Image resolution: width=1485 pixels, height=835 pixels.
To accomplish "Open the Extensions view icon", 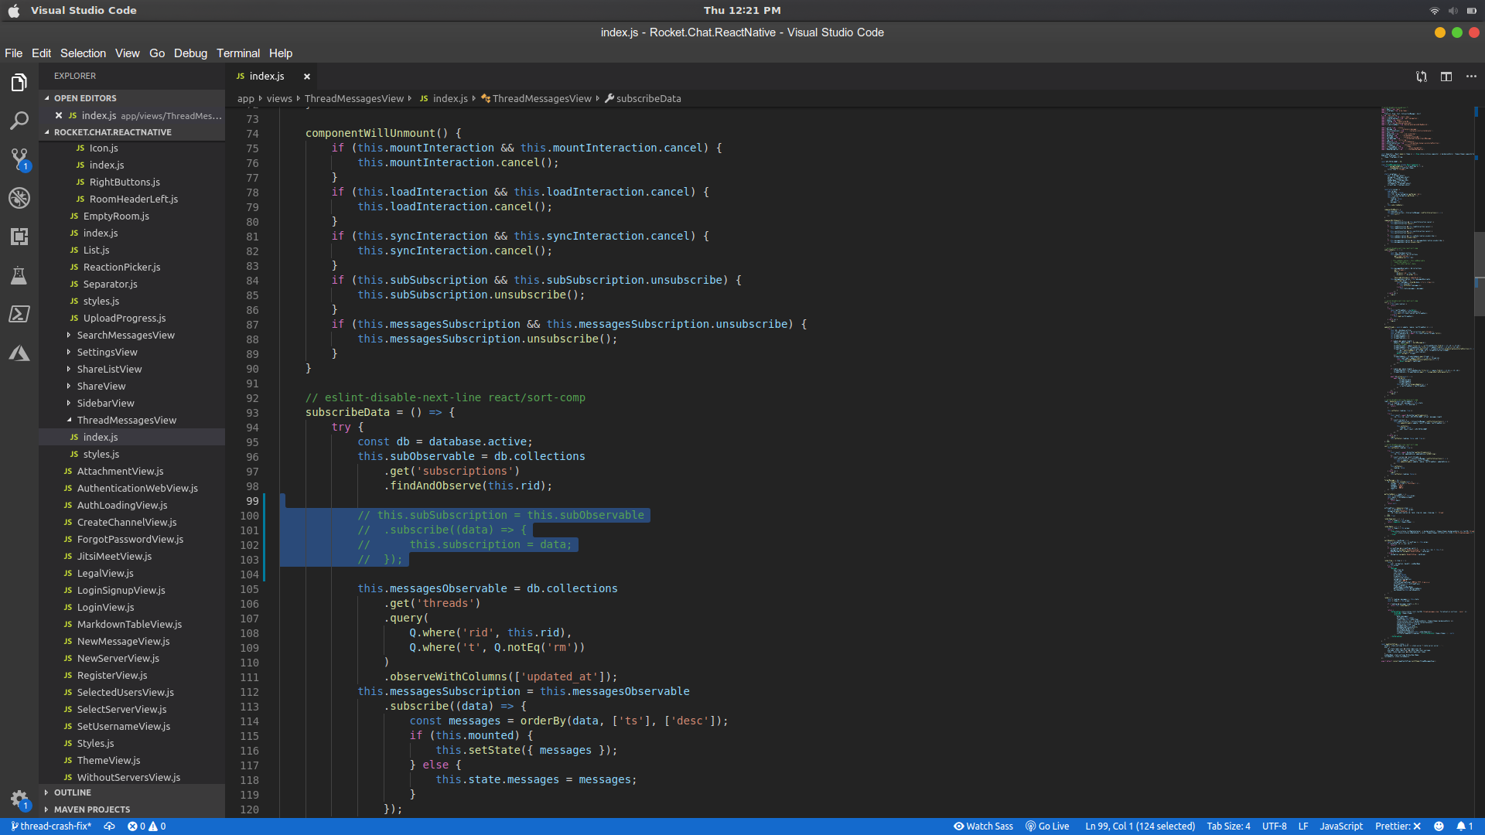I will click(19, 237).
